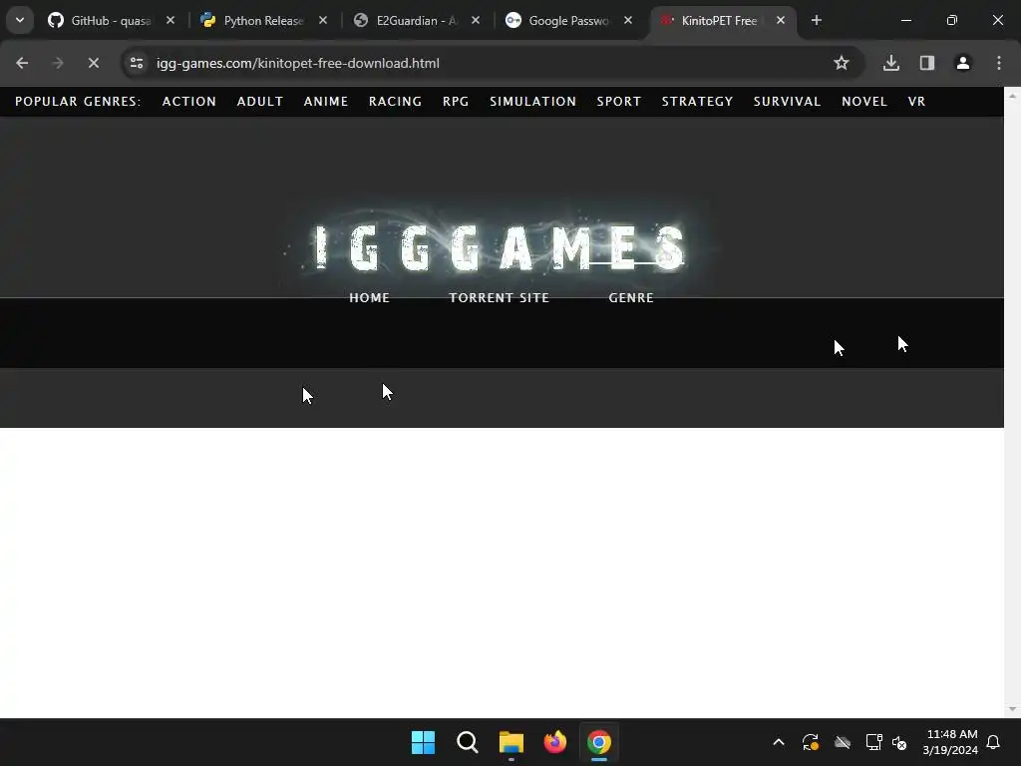Screen dimensions: 1021x766
Task: Click the sync update tray icon
Action: (x=811, y=742)
